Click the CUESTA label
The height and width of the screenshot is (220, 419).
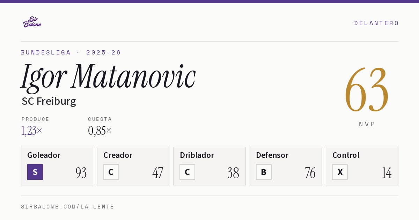click(x=100, y=119)
